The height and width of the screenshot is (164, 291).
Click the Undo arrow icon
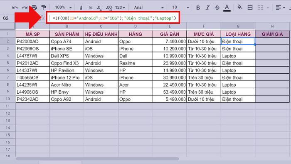(15, 7)
